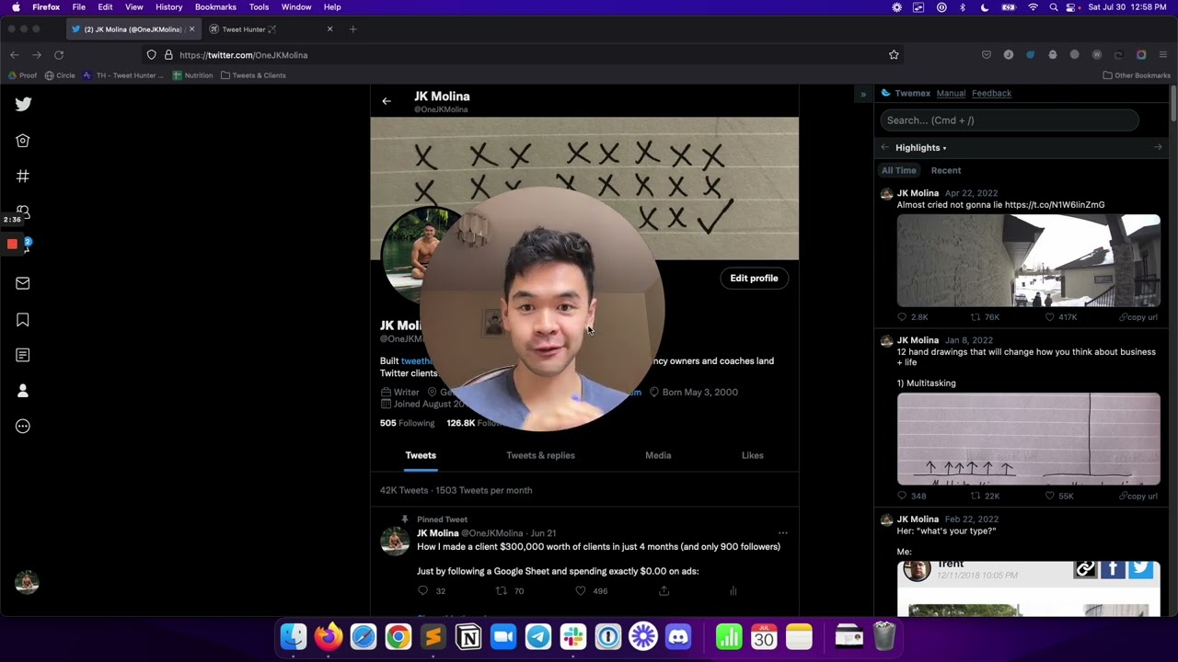Stop the screen recording red button

coord(12,245)
